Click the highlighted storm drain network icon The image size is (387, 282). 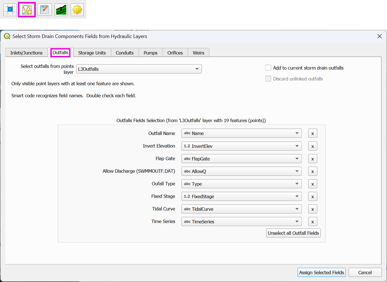click(27, 10)
